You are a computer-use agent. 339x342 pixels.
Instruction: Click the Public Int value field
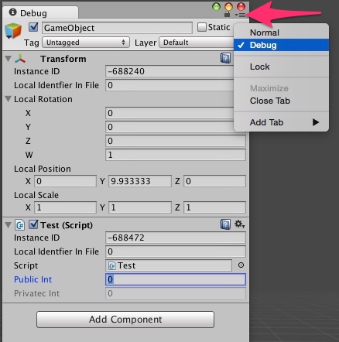click(x=176, y=279)
